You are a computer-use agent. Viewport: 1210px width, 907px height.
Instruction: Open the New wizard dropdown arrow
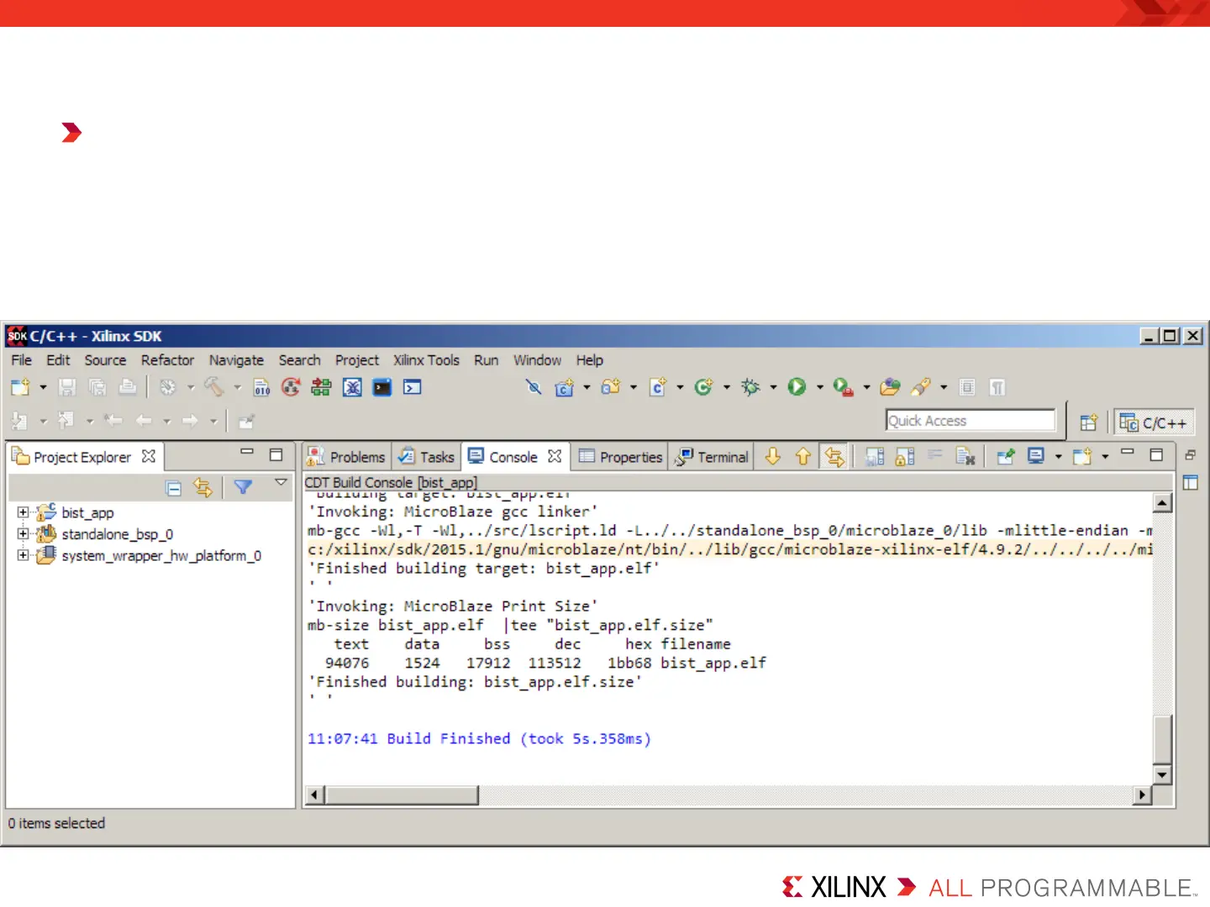[x=43, y=387]
